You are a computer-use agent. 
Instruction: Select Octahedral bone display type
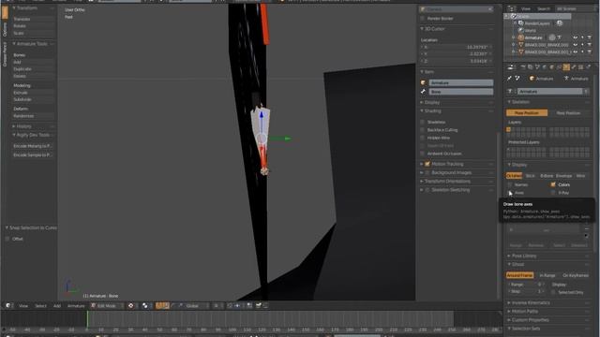[x=514, y=176]
